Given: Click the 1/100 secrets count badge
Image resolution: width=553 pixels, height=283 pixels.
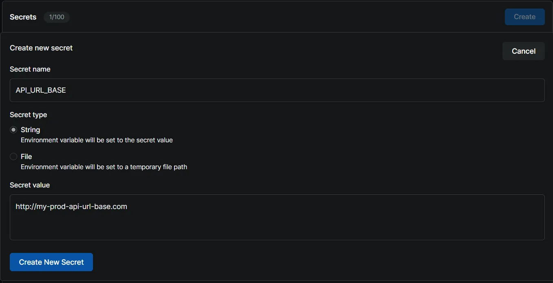Looking at the screenshot, I should (56, 17).
